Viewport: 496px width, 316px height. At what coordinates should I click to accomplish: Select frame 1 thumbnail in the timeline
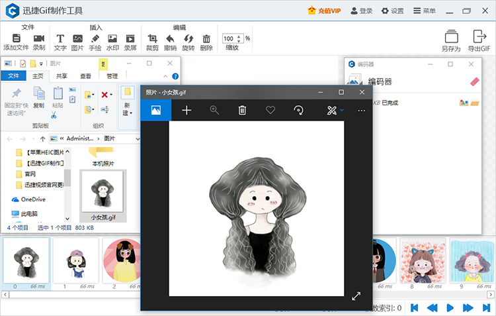(x=76, y=261)
